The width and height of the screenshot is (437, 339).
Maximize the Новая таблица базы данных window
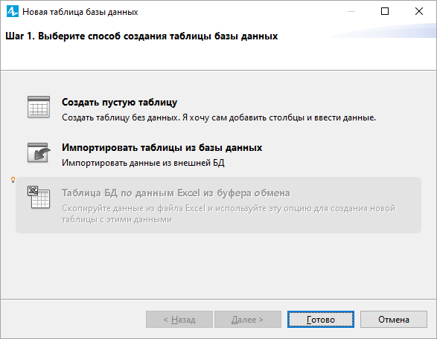coord(385,11)
